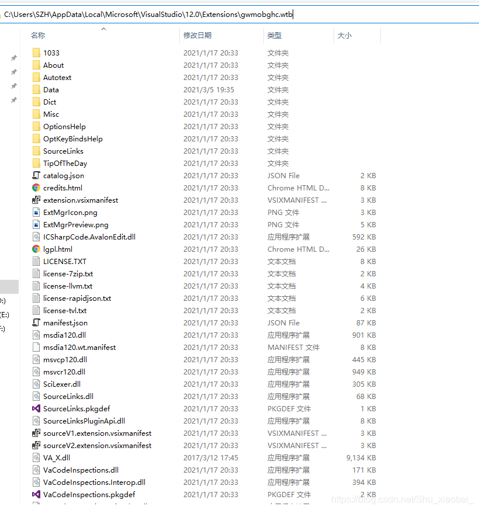Select msvcr120.dll file name
Viewport: 479px width, 510px height.
(64, 372)
